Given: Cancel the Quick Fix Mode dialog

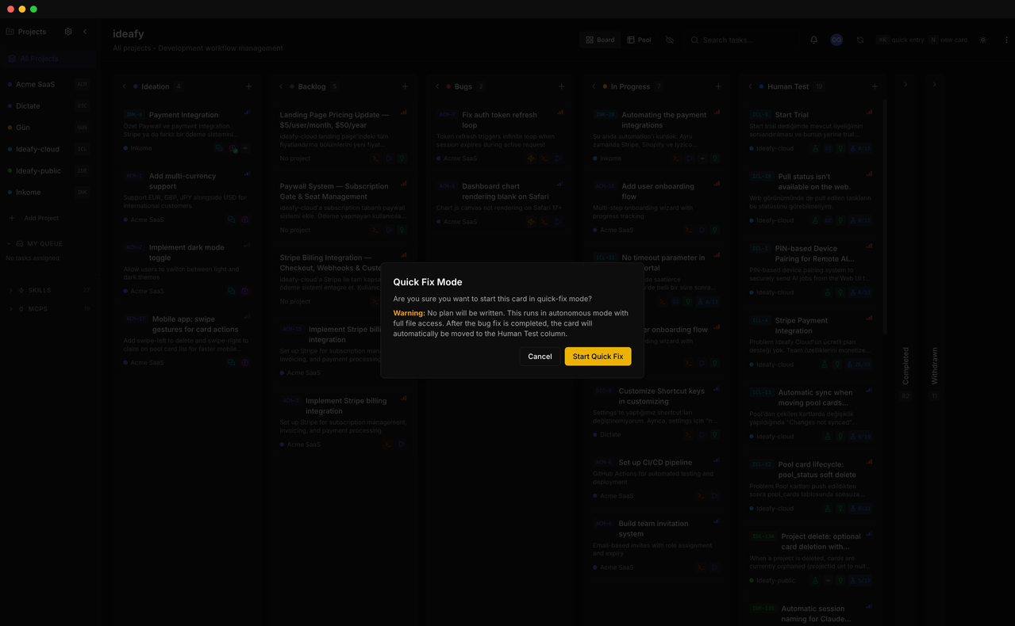Looking at the screenshot, I should pyautogui.click(x=540, y=357).
